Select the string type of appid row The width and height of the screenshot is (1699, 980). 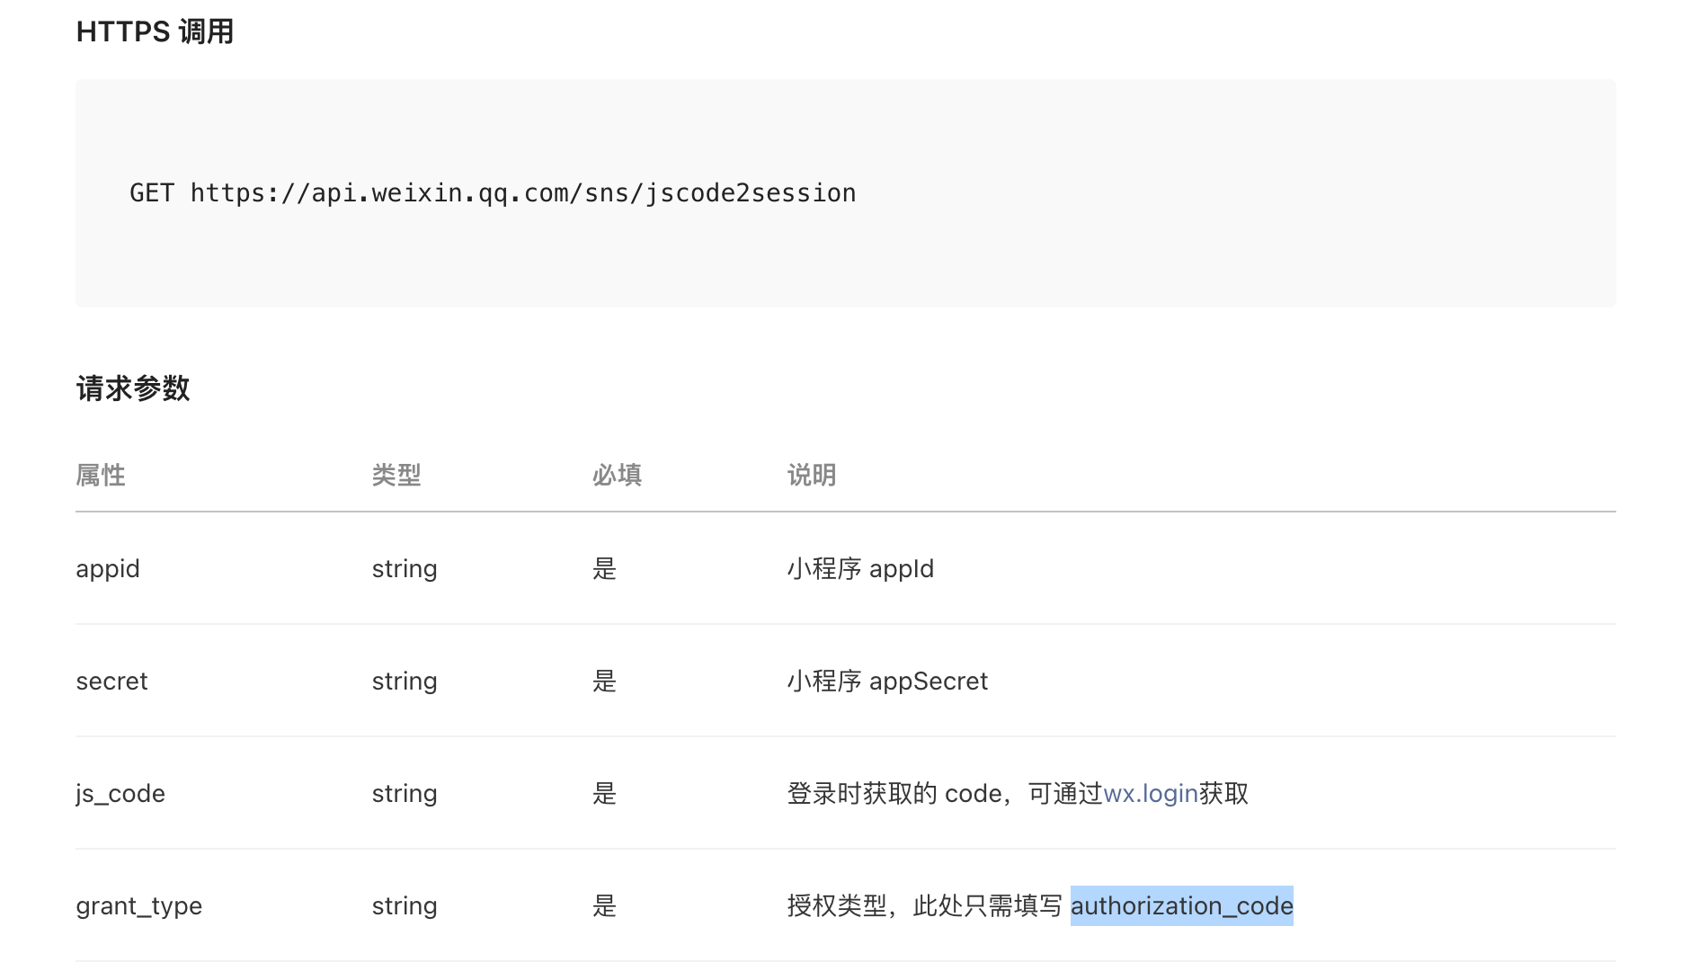(405, 568)
